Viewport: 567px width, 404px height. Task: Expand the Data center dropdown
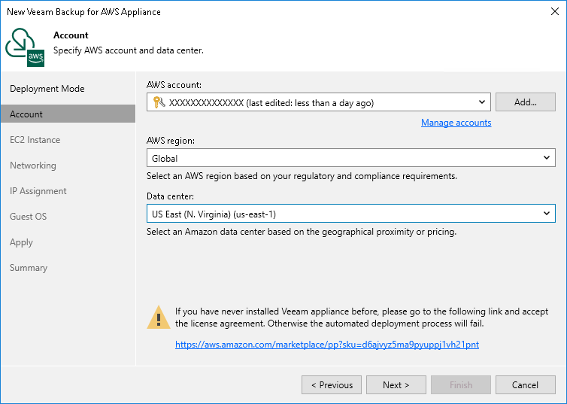(547, 214)
